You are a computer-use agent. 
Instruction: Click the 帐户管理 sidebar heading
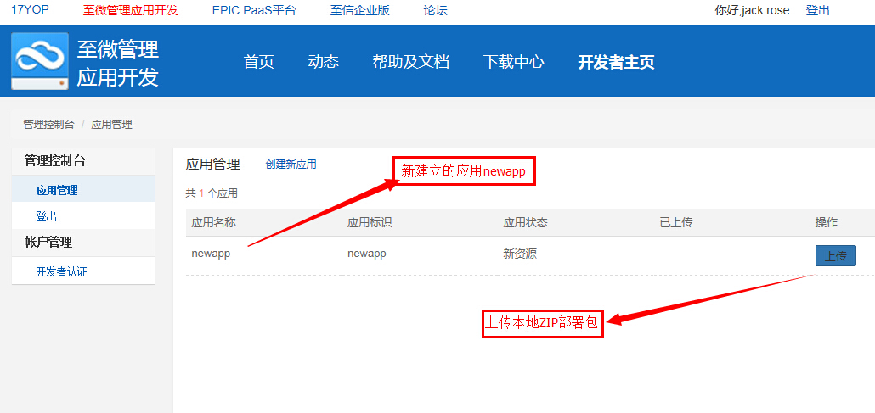coord(48,242)
